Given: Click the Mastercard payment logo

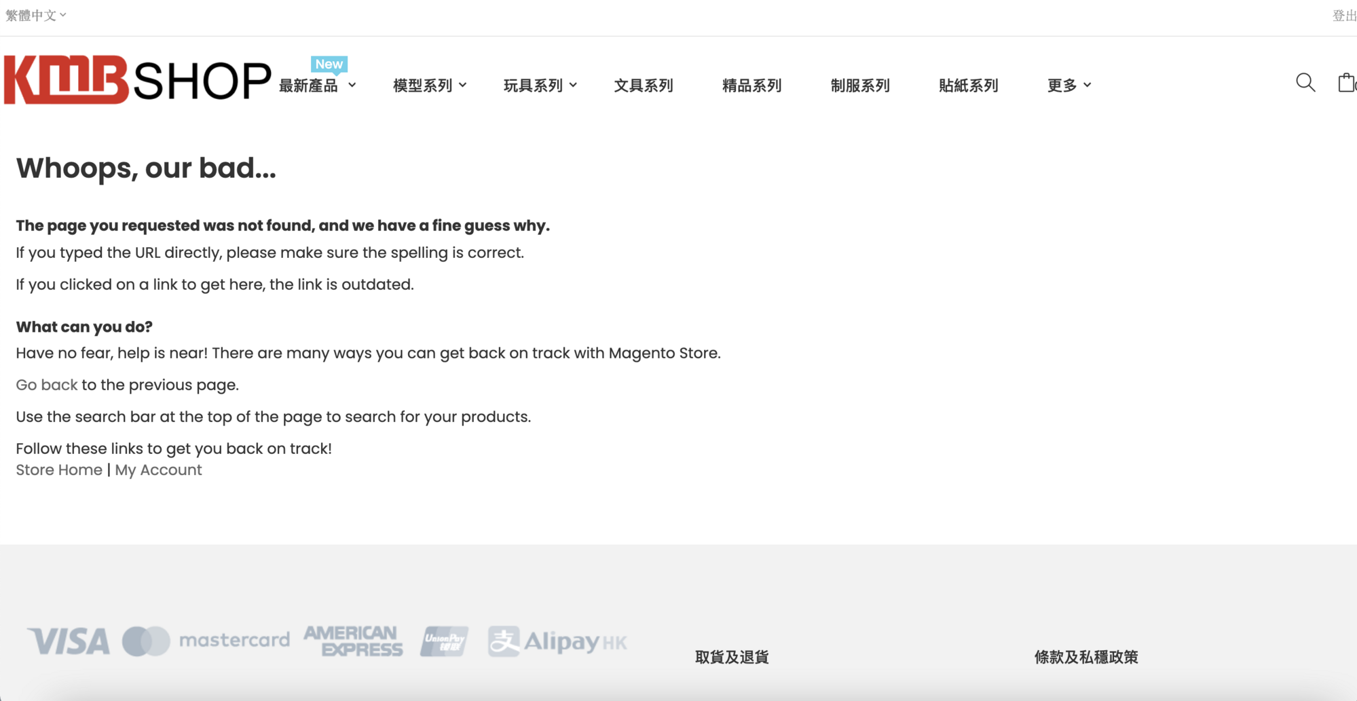Looking at the screenshot, I should click(x=206, y=641).
